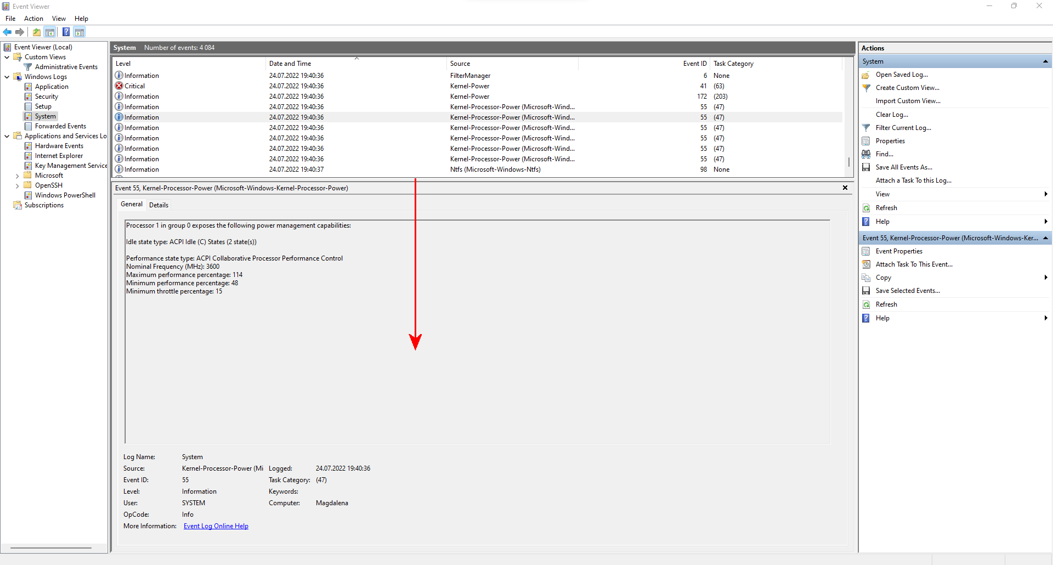Click the Attach Task To This Event icon
This screenshot has height=565, width=1053.
[x=866, y=264]
